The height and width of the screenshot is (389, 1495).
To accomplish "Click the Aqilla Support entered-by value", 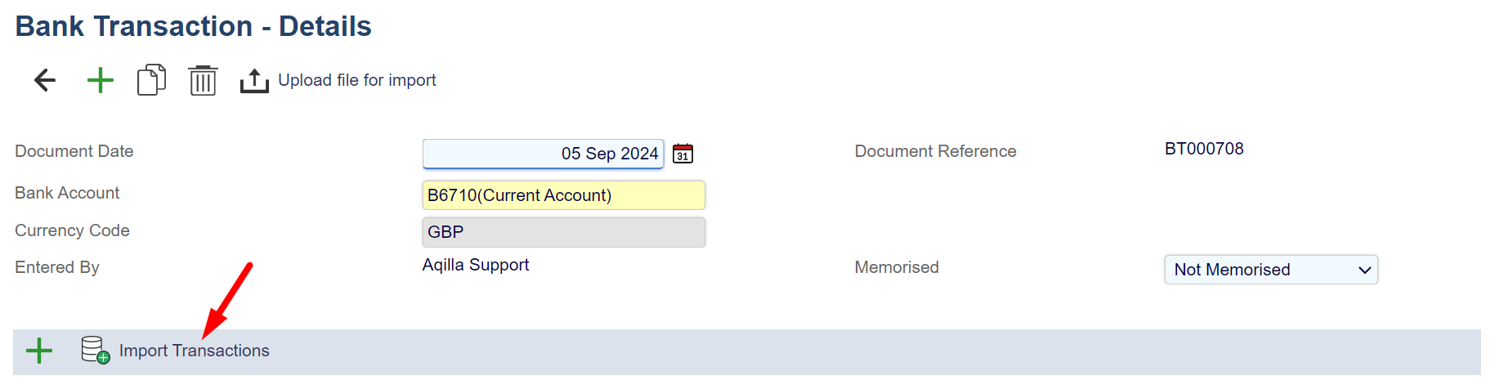I will coord(476,265).
